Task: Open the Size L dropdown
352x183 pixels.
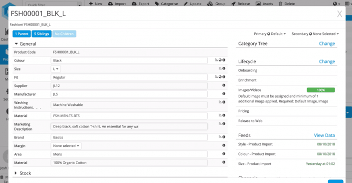Action: pyautogui.click(x=56, y=69)
